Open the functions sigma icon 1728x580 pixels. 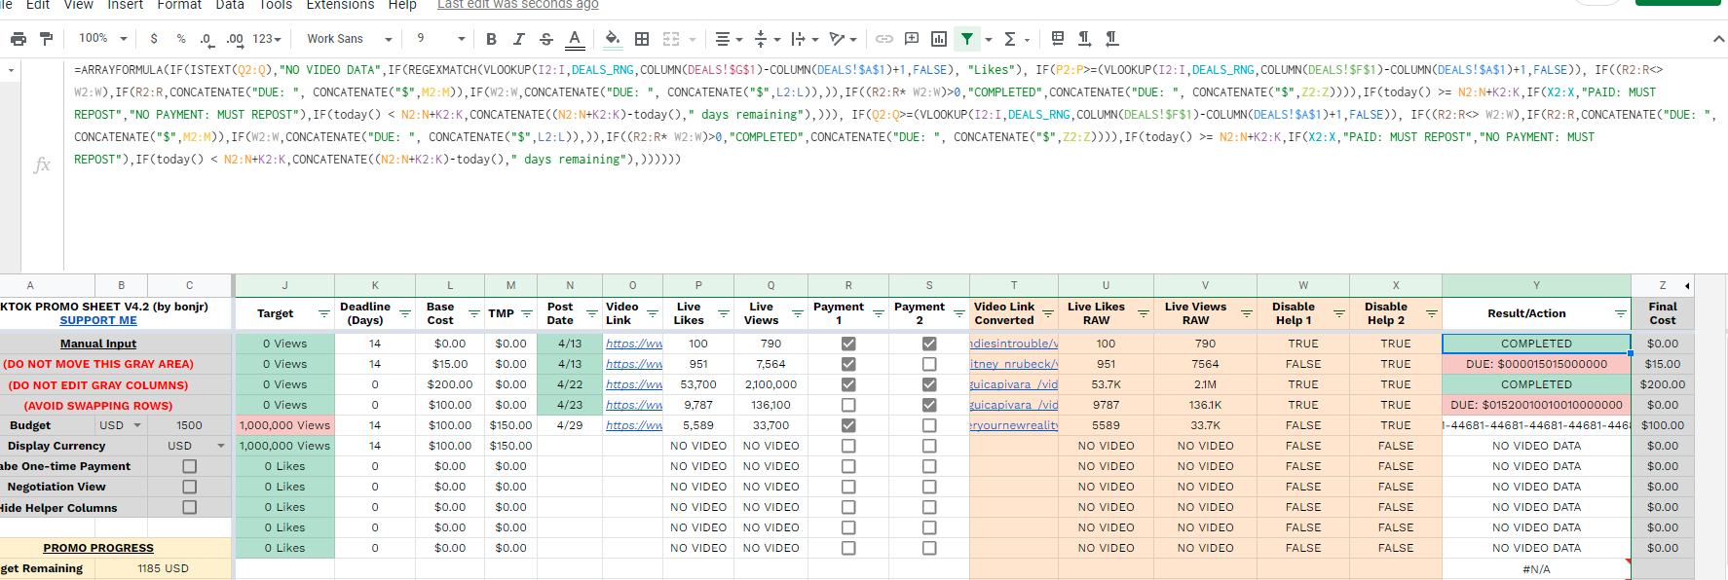tap(1010, 39)
